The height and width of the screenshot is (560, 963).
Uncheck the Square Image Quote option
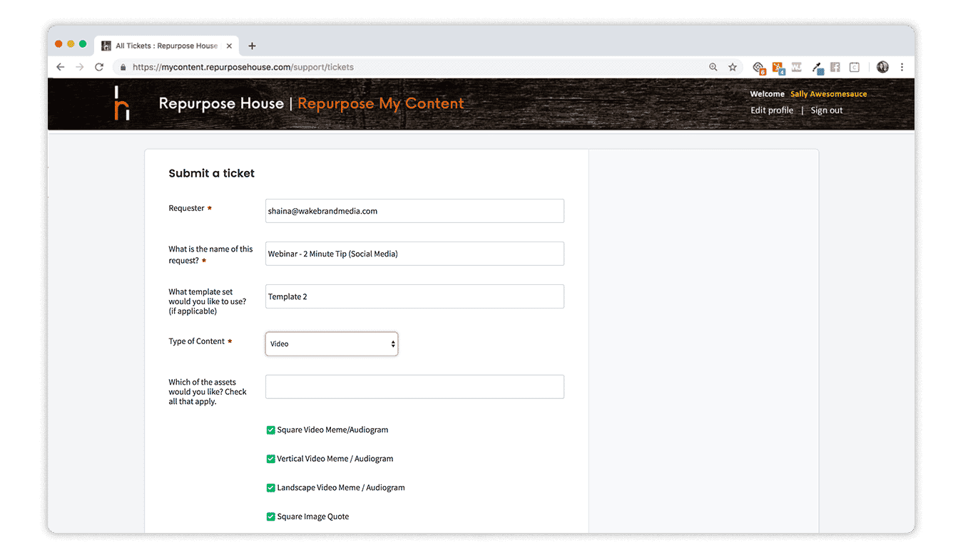[271, 517]
